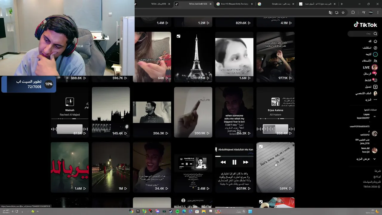The width and height of the screenshot is (382, 215).
Task: Open Chrome profile avatar
Action: pos(371,13)
